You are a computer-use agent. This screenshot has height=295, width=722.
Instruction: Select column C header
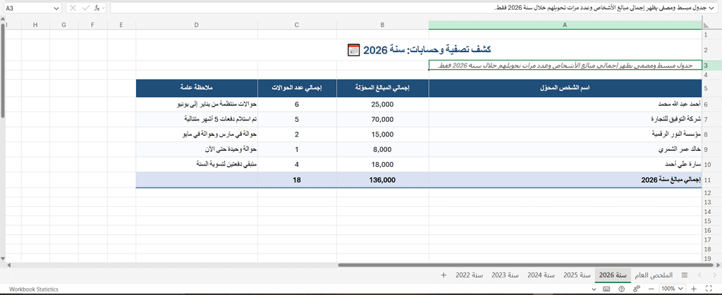(x=297, y=25)
